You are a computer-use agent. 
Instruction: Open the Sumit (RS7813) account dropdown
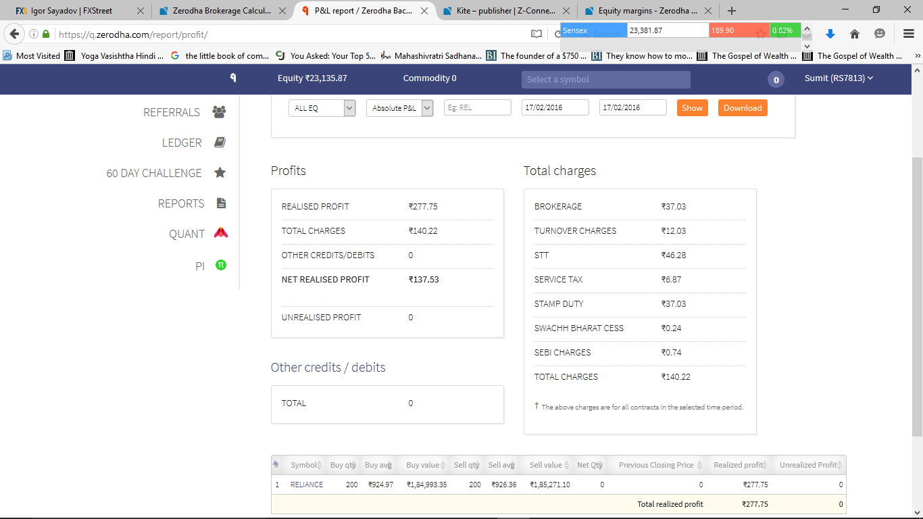(x=839, y=78)
